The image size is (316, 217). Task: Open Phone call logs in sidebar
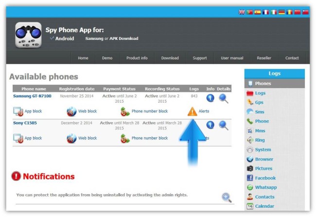[262, 121]
